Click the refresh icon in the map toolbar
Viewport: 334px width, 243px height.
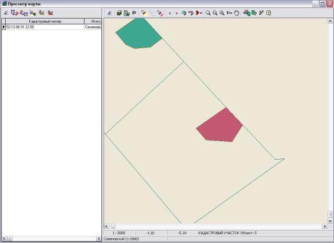coord(110,13)
